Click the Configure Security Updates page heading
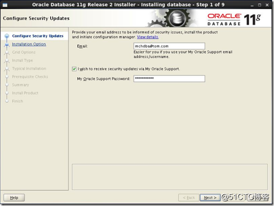Viewport: 274px width, 206px height. pos(36,18)
